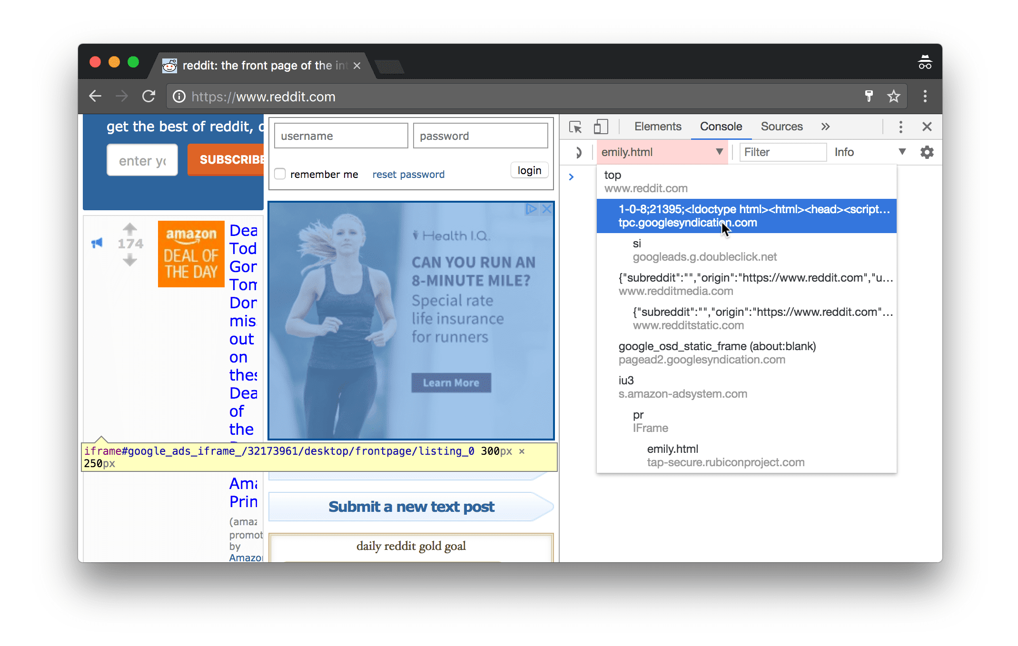Click the more tools chevron icon

coord(826,127)
